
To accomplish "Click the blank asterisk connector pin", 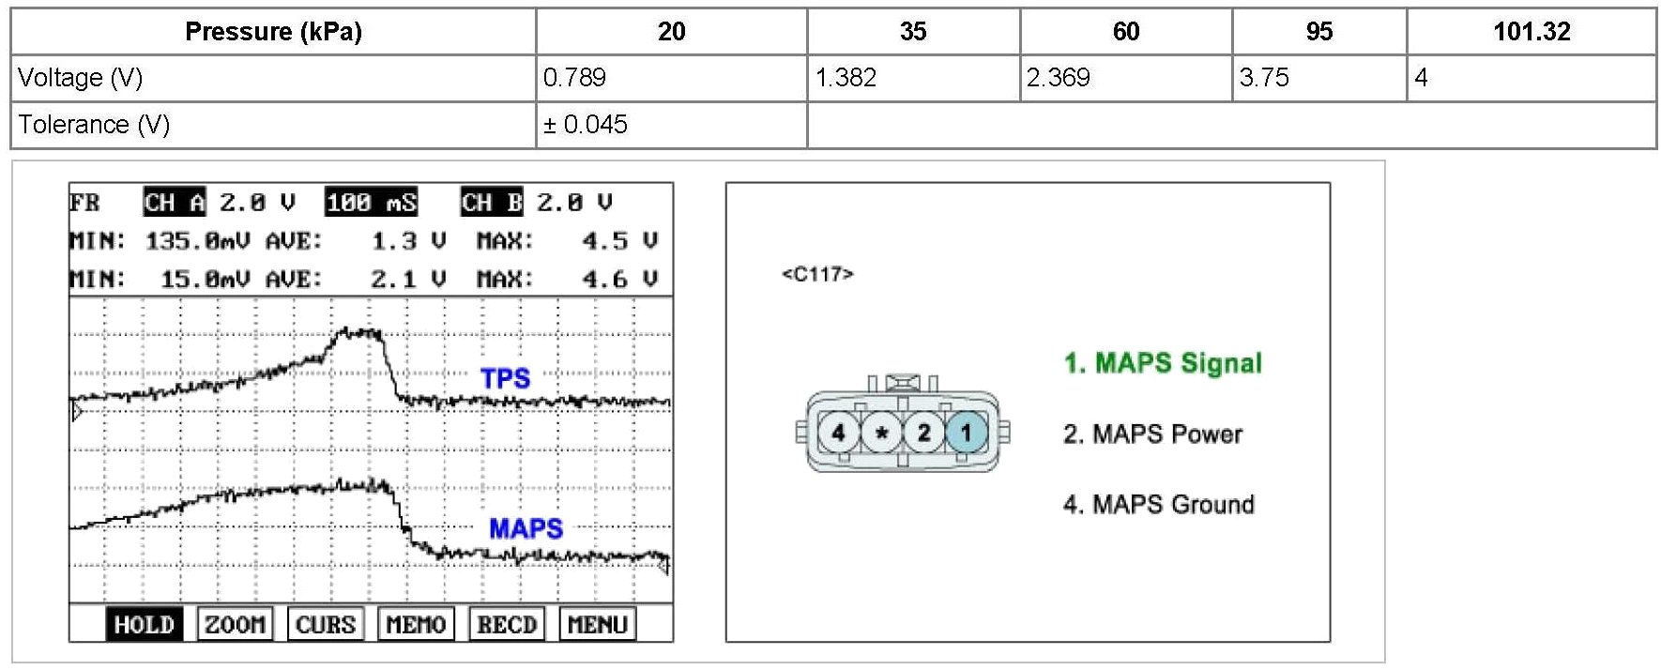I will (x=881, y=433).
